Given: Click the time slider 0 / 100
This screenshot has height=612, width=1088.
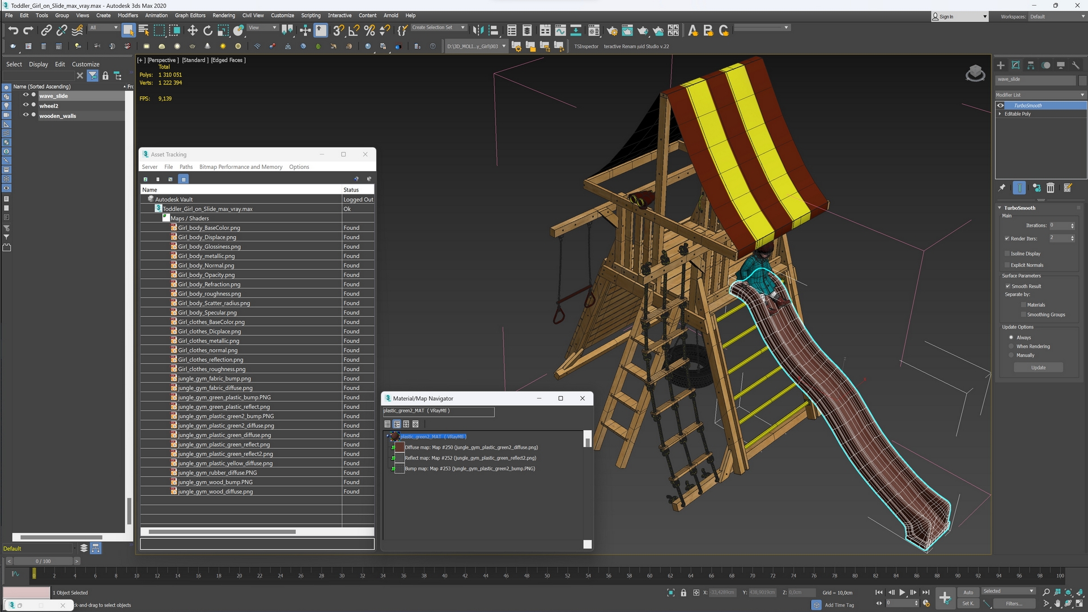Looking at the screenshot, I should click(x=43, y=561).
